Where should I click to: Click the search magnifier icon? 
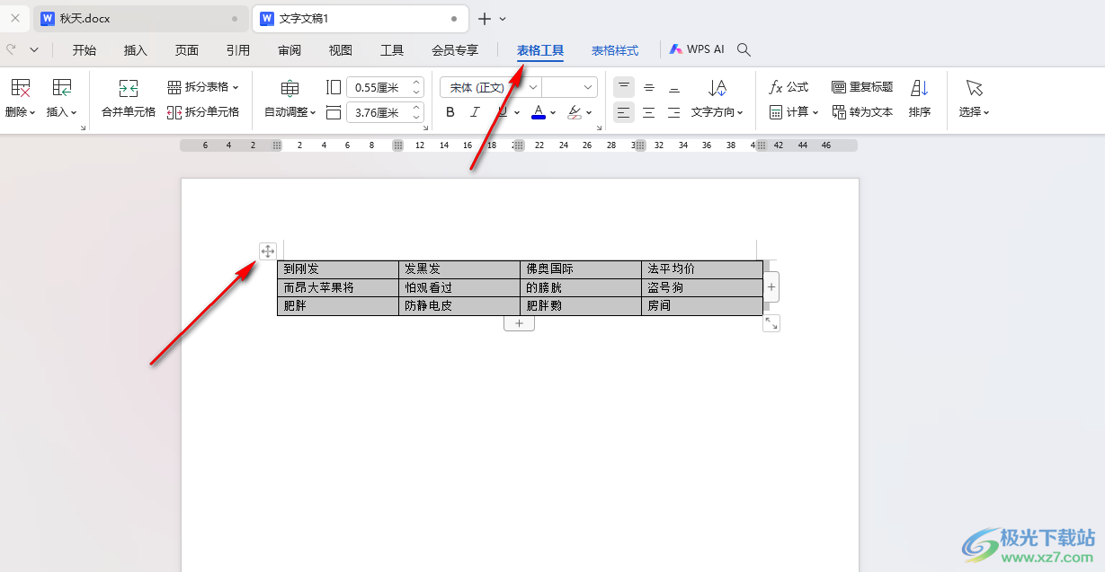(744, 50)
